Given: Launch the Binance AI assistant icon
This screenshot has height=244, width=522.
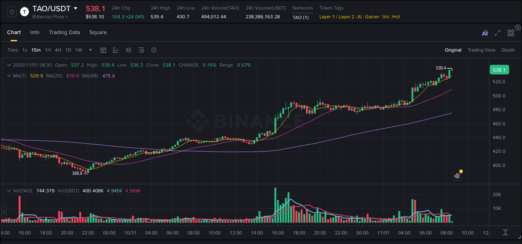Looking at the screenshot, I should 485,33.
